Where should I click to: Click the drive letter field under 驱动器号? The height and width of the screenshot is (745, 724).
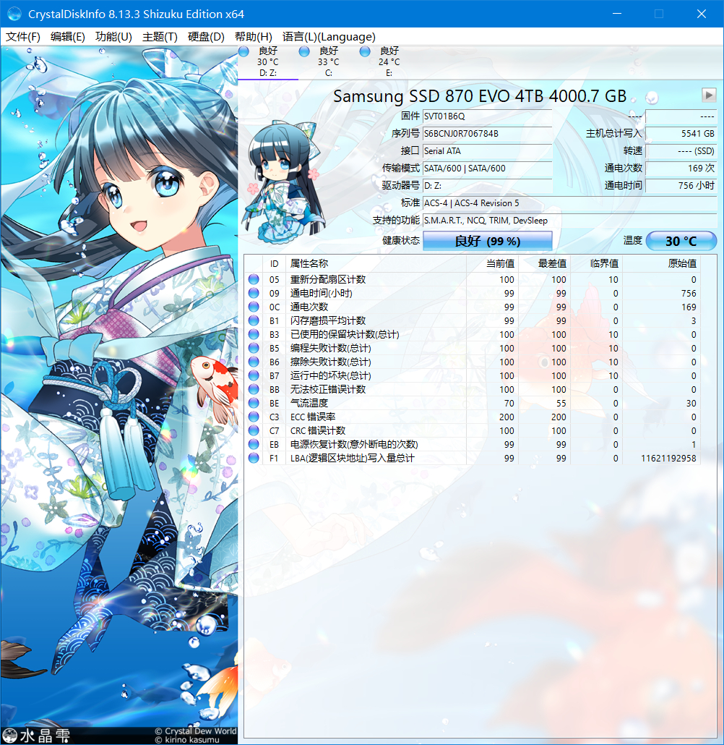click(x=488, y=186)
